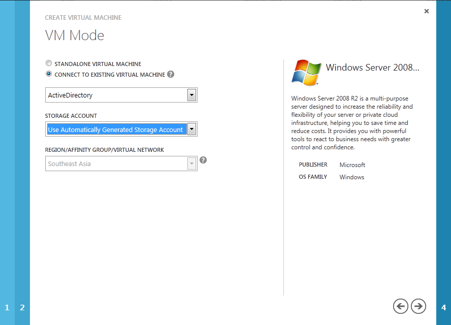Image resolution: width=451 pixels, height=325 pixels.
Task: Click the Southeast Asia region dropdown
Action: (x=121, y=164)
